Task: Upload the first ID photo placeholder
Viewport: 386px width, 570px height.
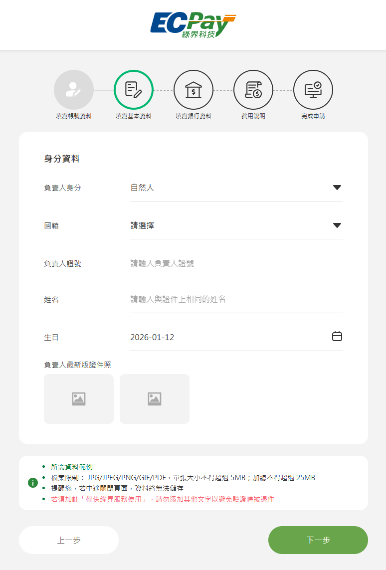Action: point(79,399)
